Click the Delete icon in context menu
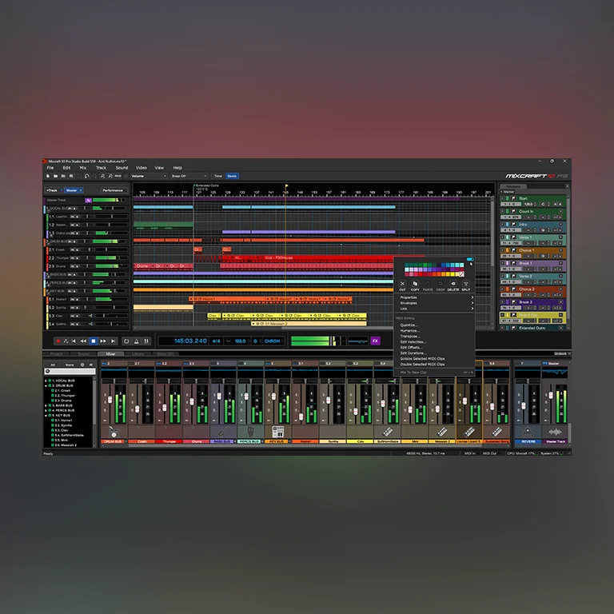This screenshot has height=614, width=614. [x=453, y=285]
